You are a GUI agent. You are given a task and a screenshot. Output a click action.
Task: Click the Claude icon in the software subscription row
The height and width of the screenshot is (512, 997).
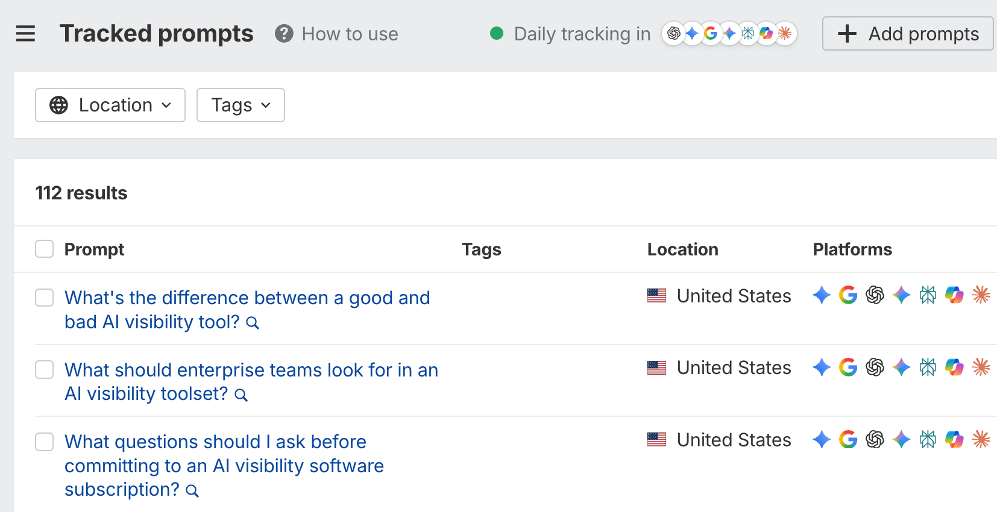tap(981, 439)
